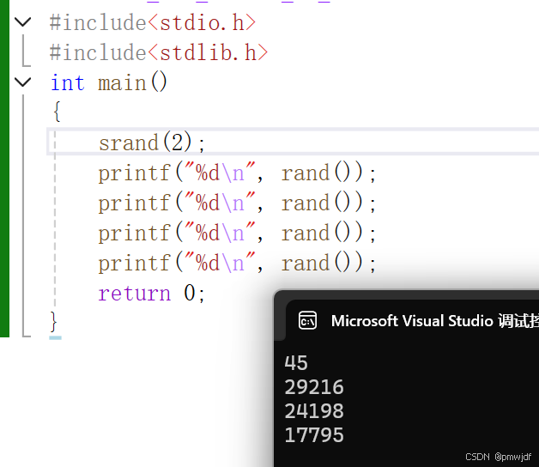Click the console output value 17795
The height and width of the screenshot is (467, 539).
coord(314,435)
